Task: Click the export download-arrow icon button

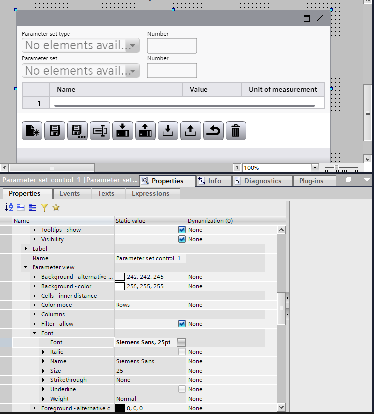Action: point(168,131)
